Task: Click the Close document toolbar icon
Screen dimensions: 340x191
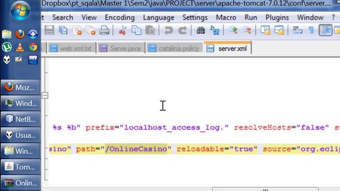Action: [77, 30]
